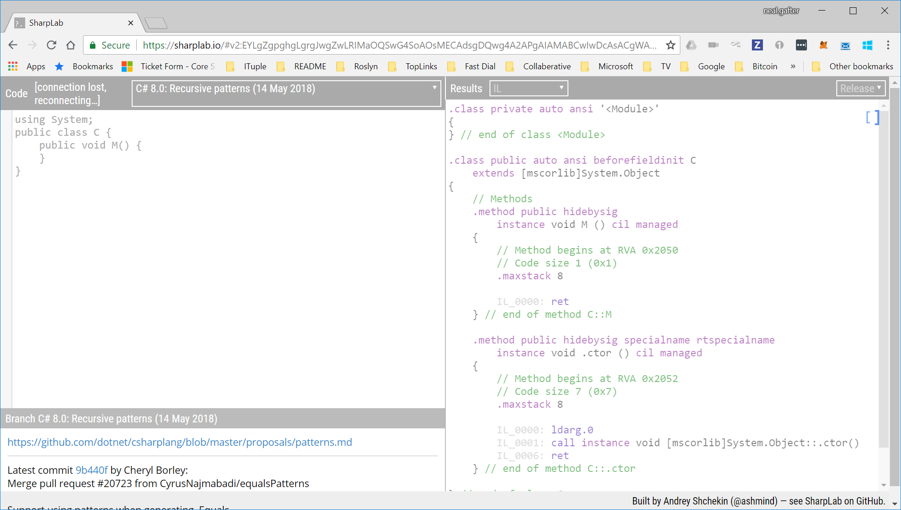Click the blue Windows extension icon
The width and height of the screenshot is (901, 510).
coord(868,45)
